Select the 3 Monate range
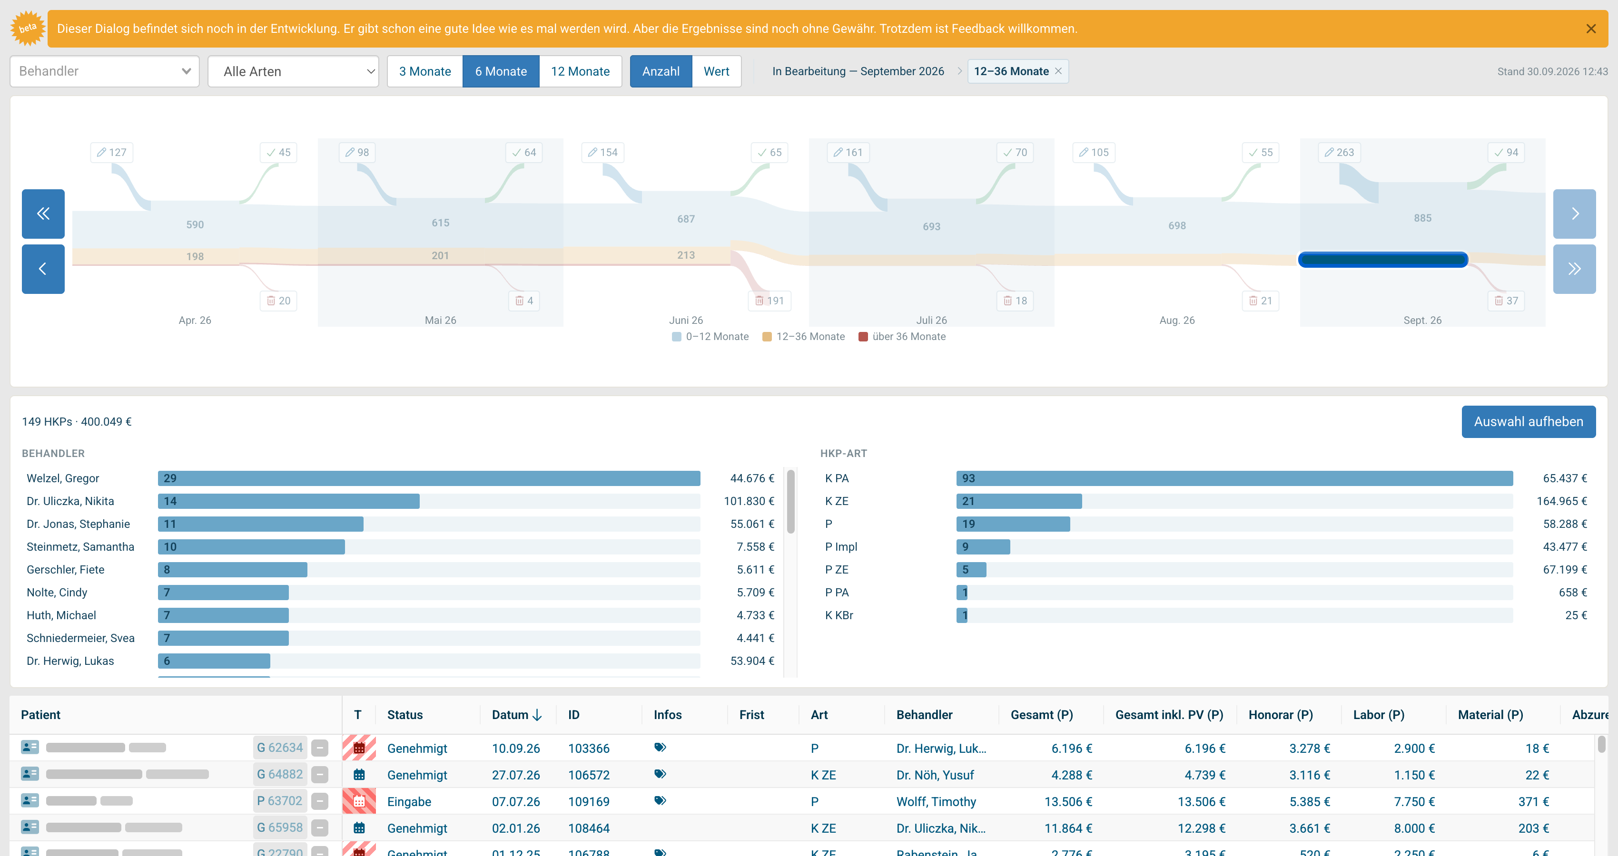The image size is (1618, 856). coord(424,71)
